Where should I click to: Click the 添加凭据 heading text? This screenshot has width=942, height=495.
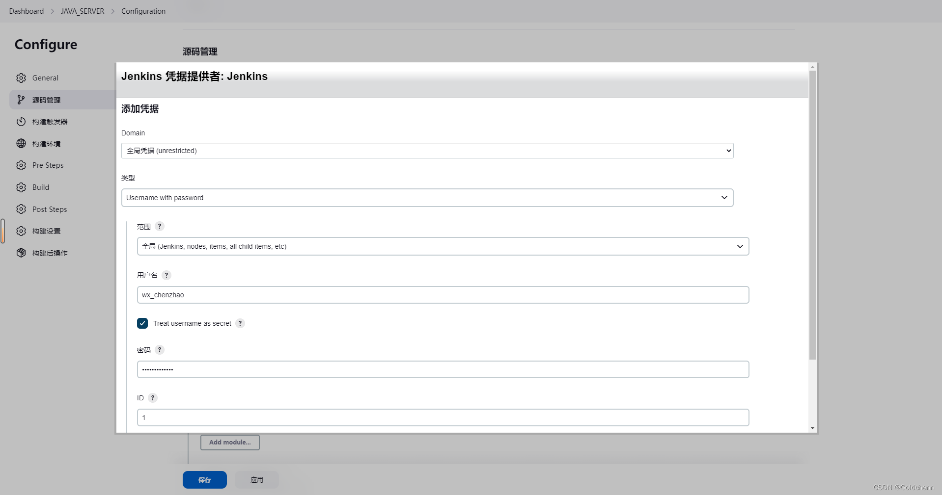pyautogui.click(x=140, y=109)
